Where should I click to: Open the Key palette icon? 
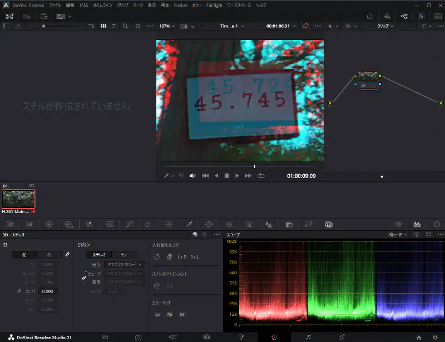tap(289, 225)
